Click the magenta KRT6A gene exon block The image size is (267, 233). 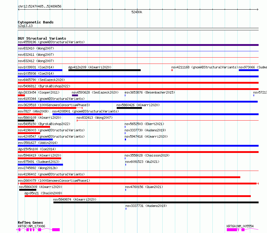232,230
